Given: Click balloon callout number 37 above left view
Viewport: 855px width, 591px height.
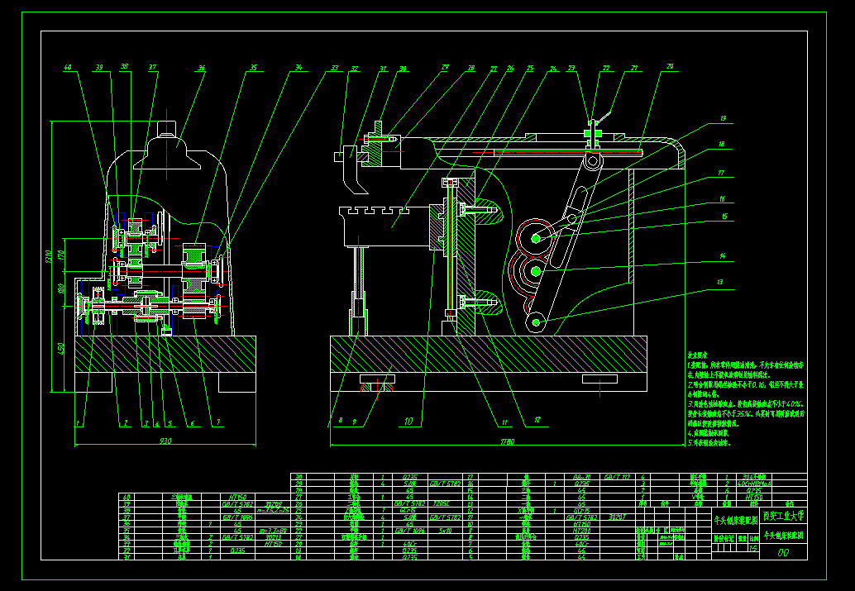Looking at the screenshot, I should (x=153, y=68).
